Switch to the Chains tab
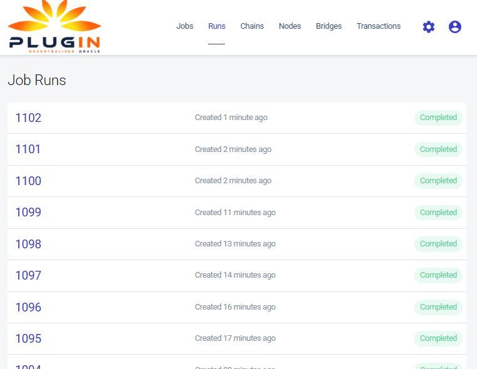This screenshot has height=369, width=477. (x=252, y=26)
